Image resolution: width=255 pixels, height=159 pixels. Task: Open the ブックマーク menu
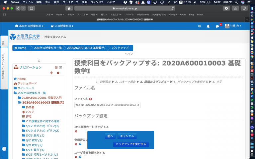tap(70, 2)
